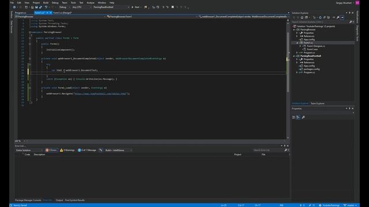The height and width of the screenshot is (207, 369).
Task: Open the Entire Solution scope dropdown
Action: (x=29, y=150)
